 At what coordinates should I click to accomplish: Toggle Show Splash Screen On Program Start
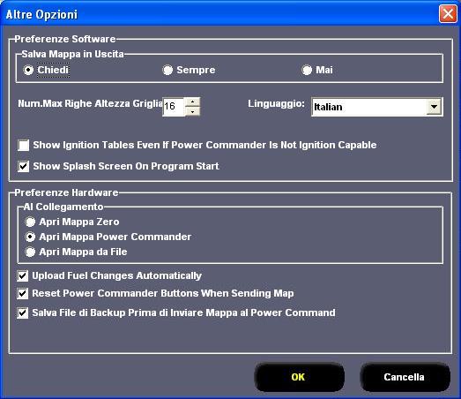click(x=24, y=166)
